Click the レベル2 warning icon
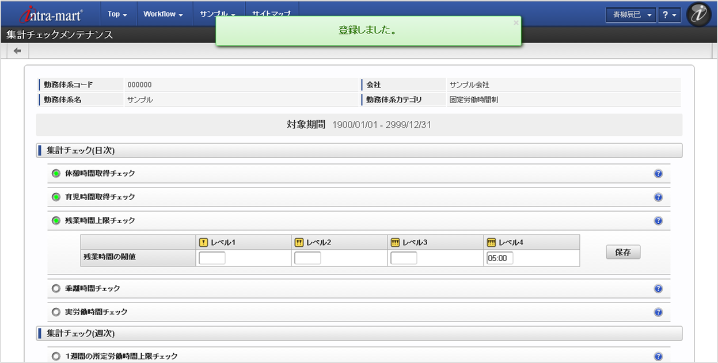Viewport: 718px width, 363px height. (299, 243)
